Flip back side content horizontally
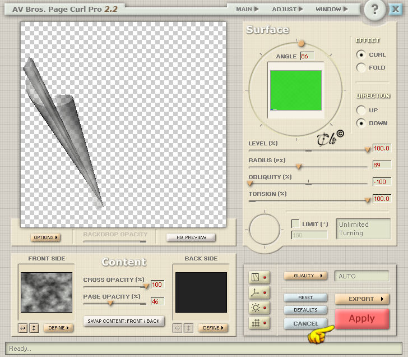The image size is (408, 357). [177, 328]
